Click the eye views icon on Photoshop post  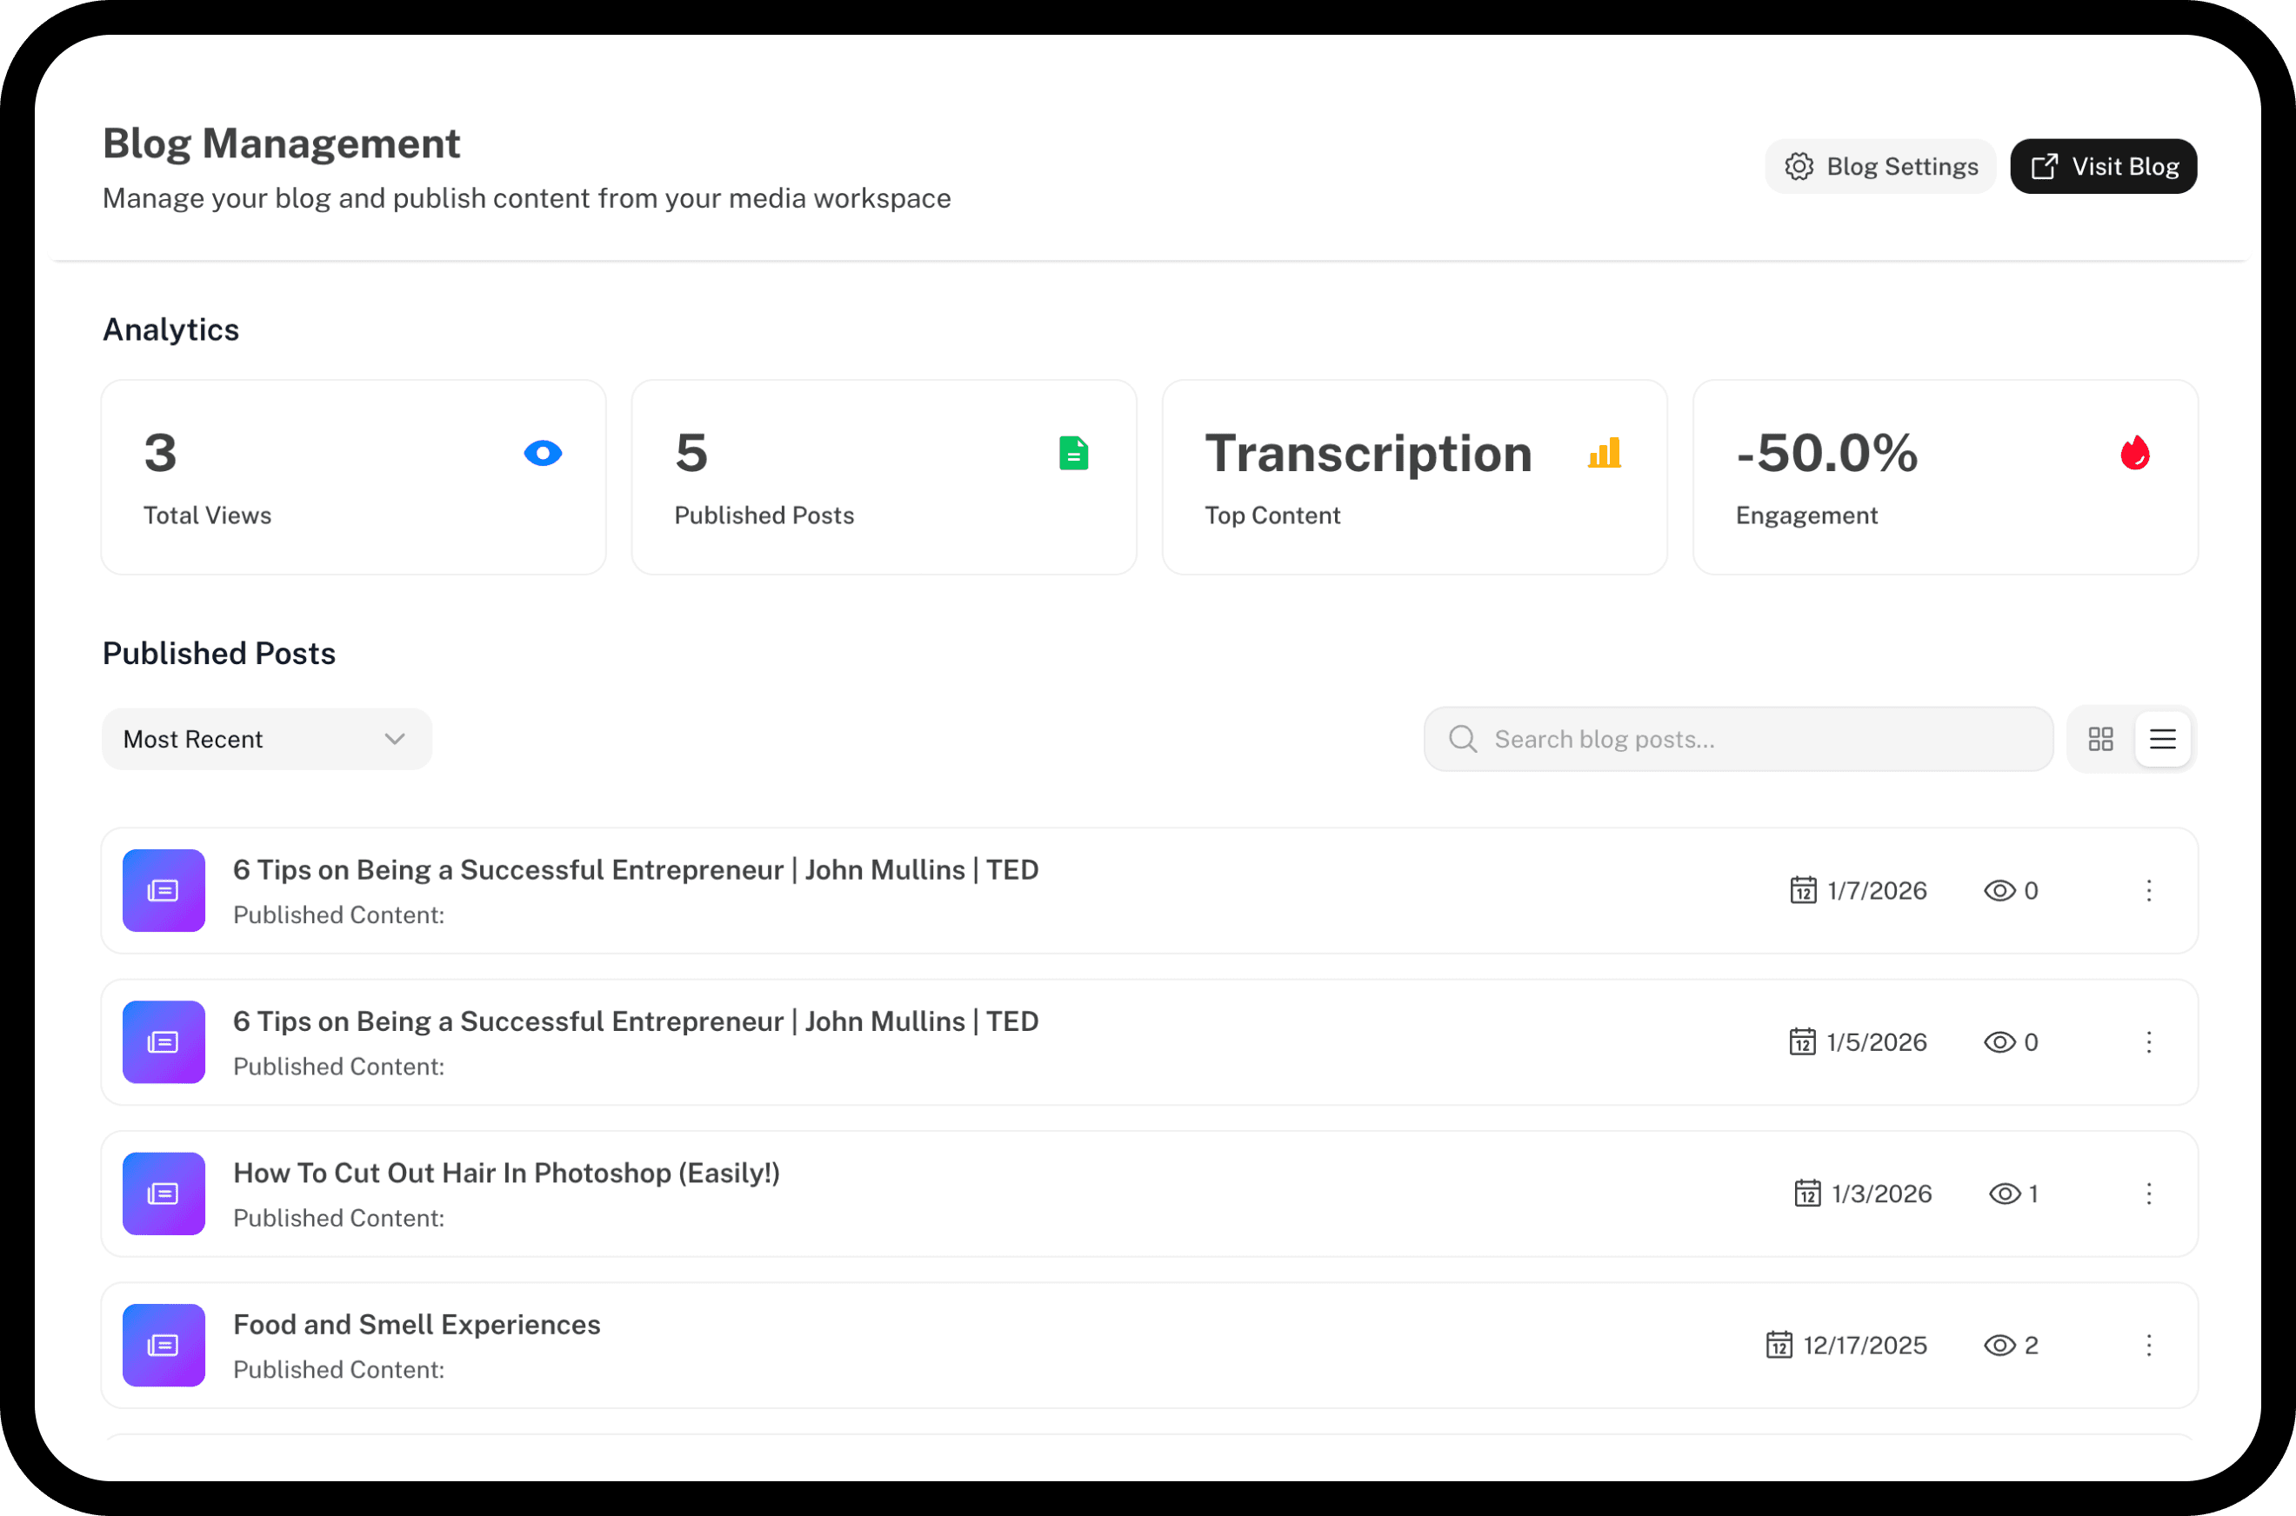click(2004, 1194)
